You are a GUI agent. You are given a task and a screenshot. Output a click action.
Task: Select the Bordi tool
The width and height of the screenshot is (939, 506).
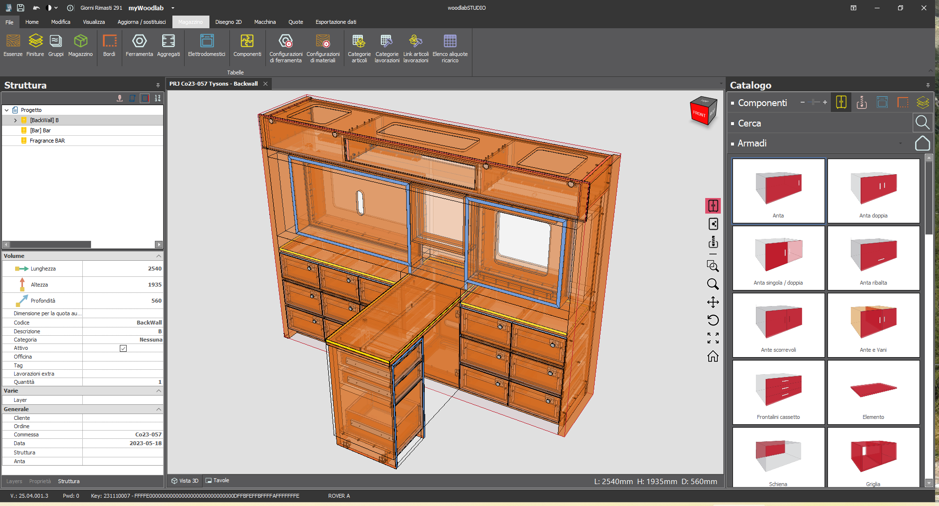click(x=109, y=46)
